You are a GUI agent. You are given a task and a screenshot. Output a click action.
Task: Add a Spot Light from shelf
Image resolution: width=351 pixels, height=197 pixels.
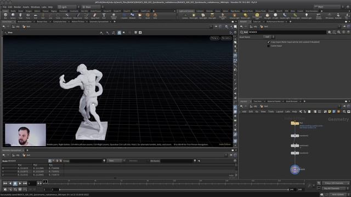(203, 16)
